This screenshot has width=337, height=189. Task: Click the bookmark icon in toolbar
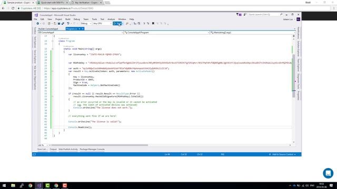(153, 23)
